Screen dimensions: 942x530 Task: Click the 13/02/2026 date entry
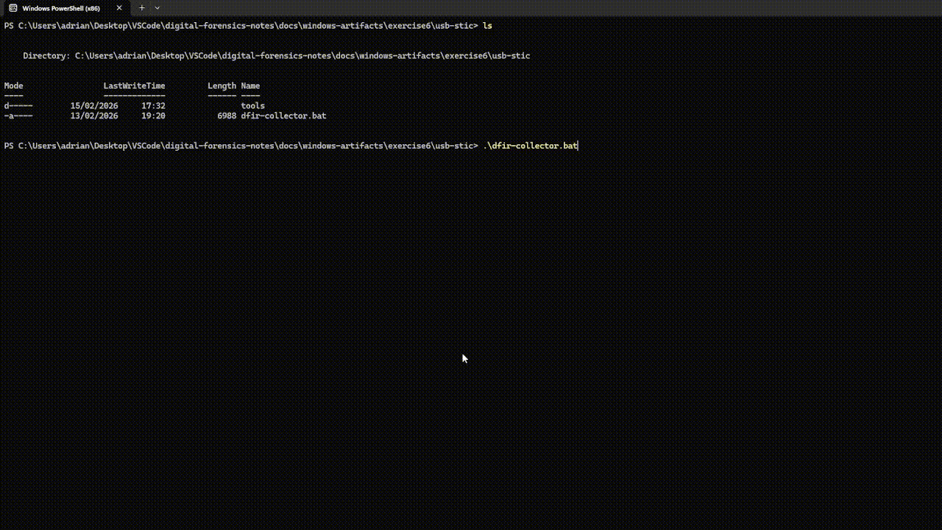point(94,116)
